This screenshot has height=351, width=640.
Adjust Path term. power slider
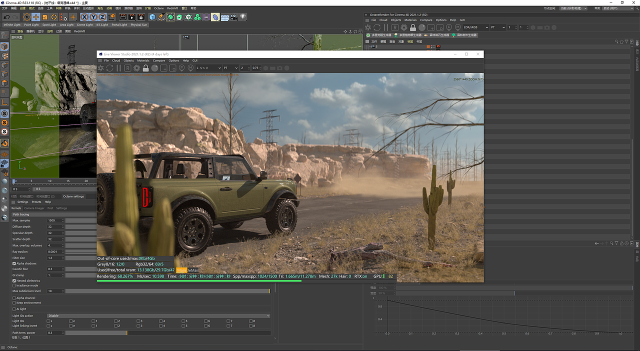(168, 332)
